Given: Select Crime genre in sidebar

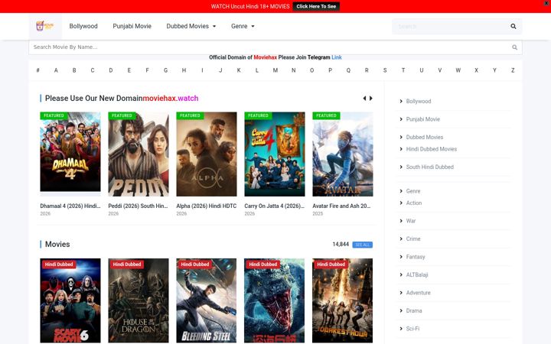Looking at the screenshot, I should pos(413,239).
